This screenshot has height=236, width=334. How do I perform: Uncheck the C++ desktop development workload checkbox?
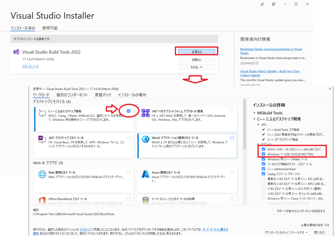pyautogui.click(x=129, y=111)
